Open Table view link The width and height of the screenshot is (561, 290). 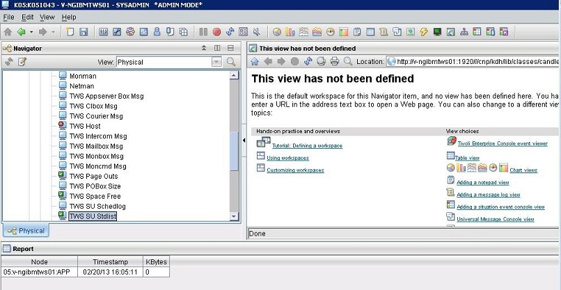point(467,158)
